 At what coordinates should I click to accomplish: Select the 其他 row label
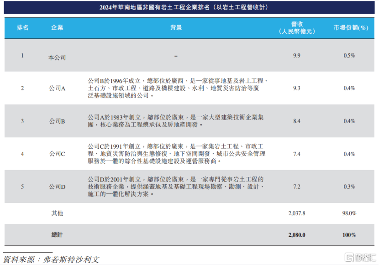coord(57,213)
